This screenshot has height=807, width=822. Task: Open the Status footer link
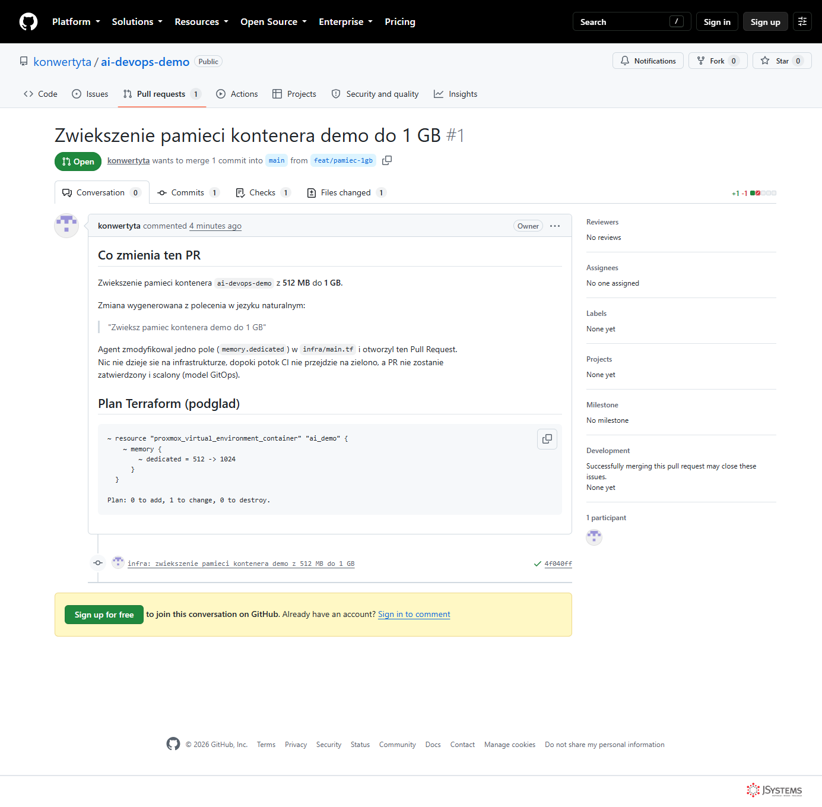coord(360,745)
